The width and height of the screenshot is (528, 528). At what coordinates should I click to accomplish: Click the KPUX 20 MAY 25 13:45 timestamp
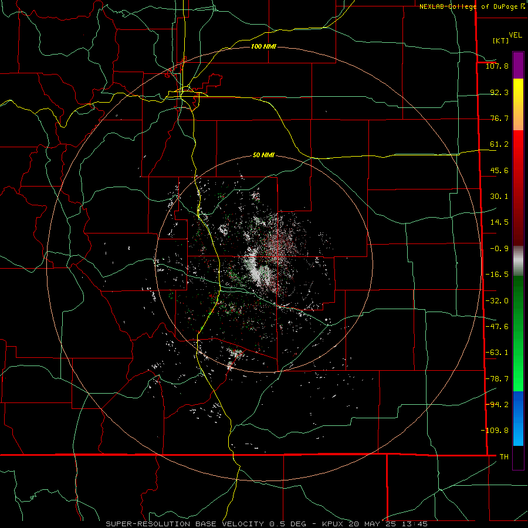[x=374, y=524]
